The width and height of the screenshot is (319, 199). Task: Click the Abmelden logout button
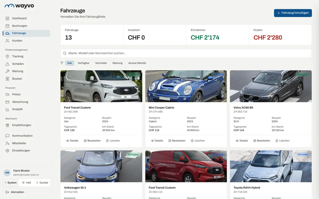tap(26, 192)
